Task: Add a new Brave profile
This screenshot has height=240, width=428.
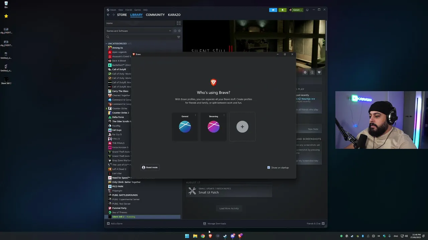Action: tap(242, 127)
